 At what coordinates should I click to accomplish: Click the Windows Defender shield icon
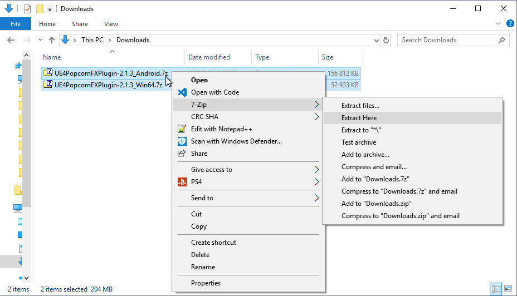point(182,141)
